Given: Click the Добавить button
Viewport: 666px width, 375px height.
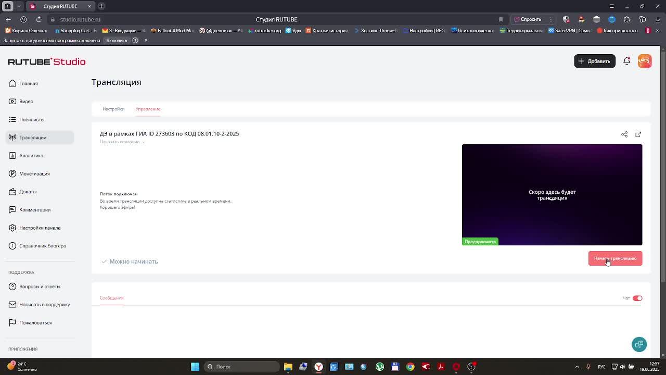Looking at the screenshot, I should click(595, 61).
